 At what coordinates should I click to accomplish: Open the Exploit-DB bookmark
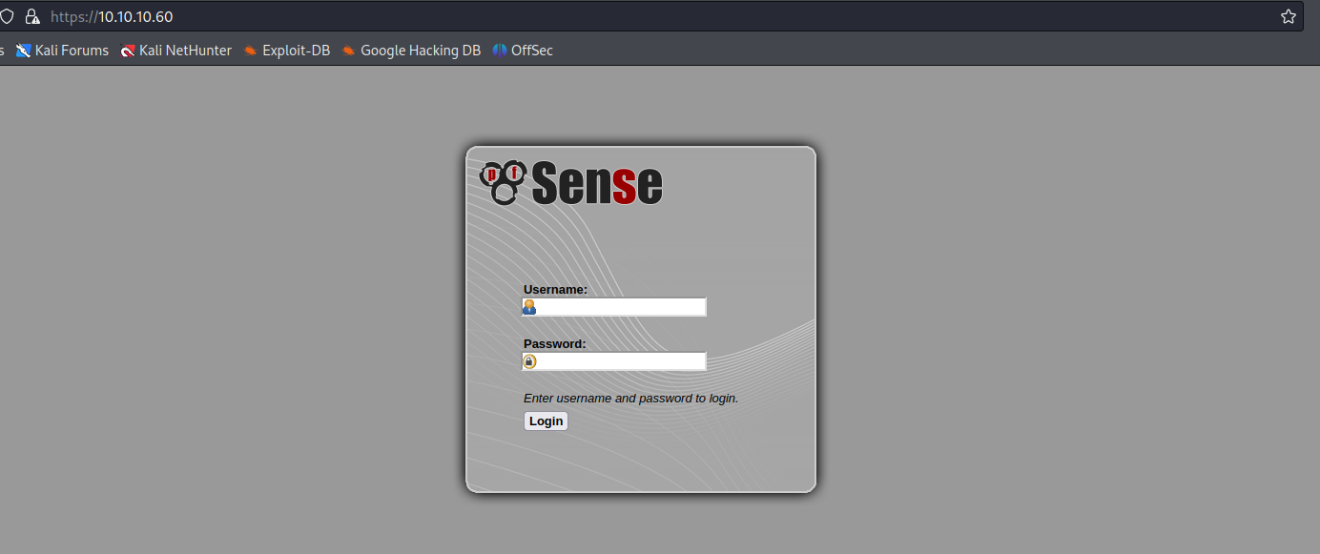pos(287,51)
